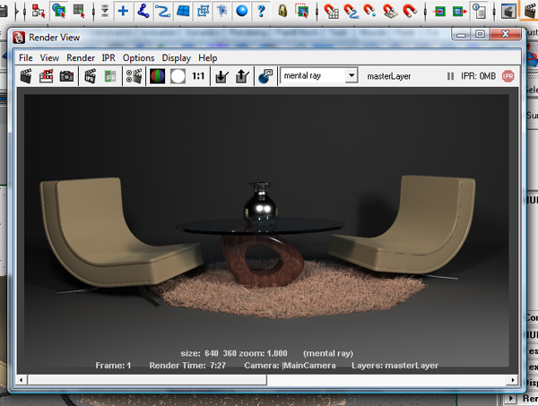Click select by object type icon in Maya toolbar
The width and height of the screenshot is (538, 406).
point(59,11)
